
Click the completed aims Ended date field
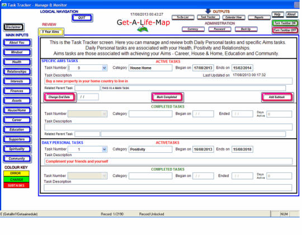(242, 114)
